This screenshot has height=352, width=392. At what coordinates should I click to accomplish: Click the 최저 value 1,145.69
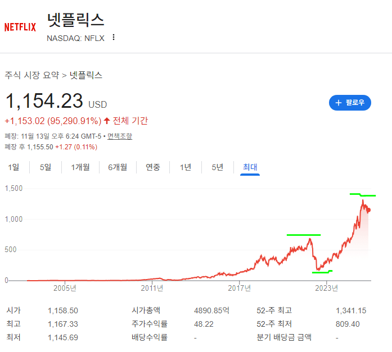(63, 337)
